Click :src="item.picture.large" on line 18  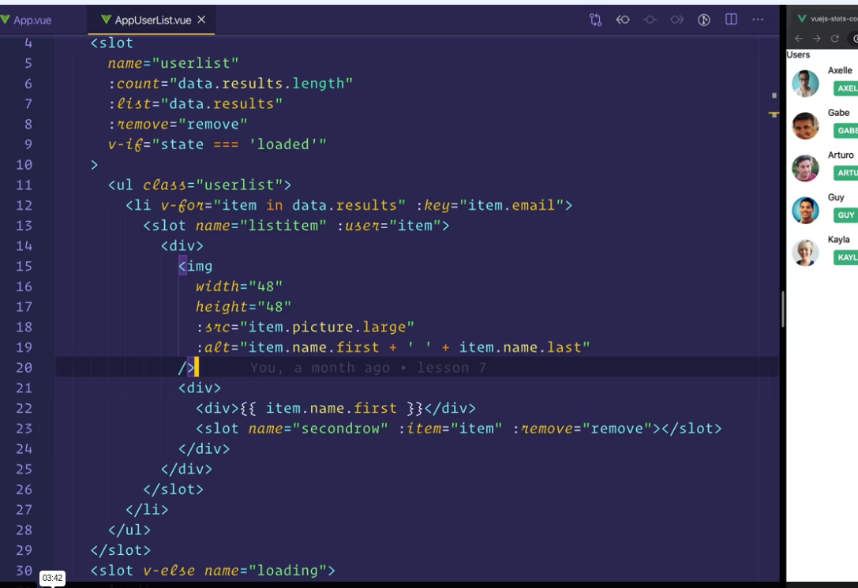coord(305,327)
